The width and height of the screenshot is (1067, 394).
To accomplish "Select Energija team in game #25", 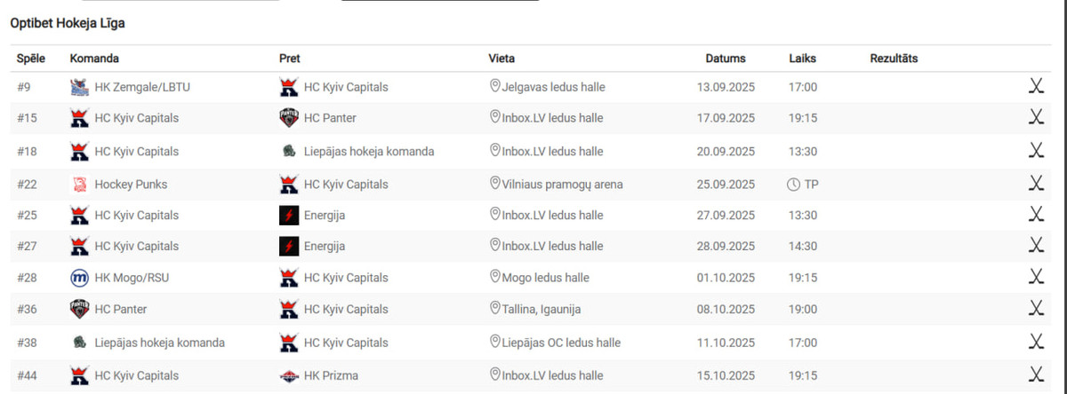I will [325, 215].
